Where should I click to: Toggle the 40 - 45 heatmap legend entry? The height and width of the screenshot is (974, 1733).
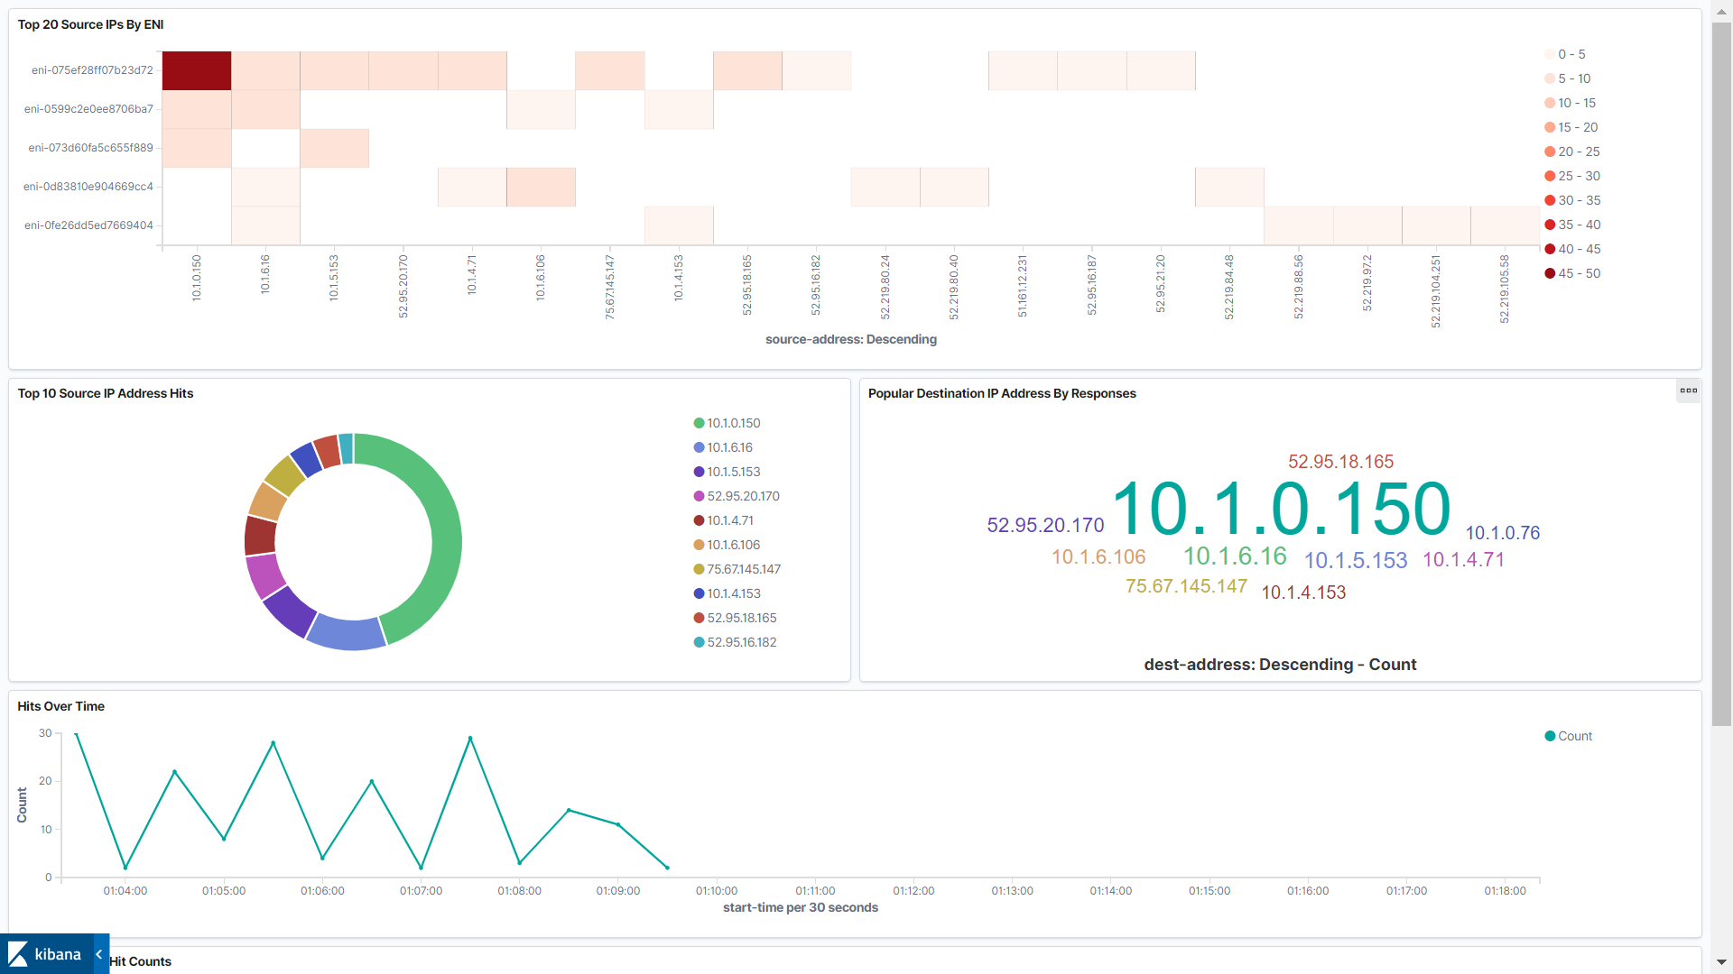click(1572, 249)
